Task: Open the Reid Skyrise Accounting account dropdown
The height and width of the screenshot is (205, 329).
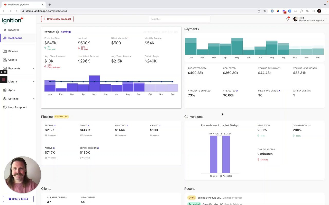Action: pos(310,19)
